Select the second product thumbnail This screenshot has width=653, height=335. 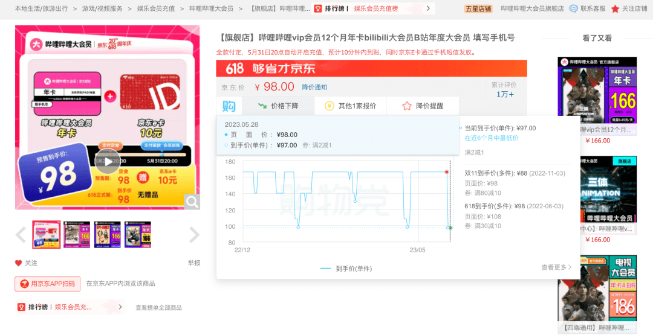77,234
